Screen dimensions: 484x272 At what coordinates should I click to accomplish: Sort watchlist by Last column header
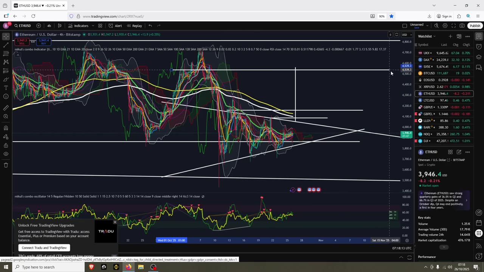coord(444,45)
